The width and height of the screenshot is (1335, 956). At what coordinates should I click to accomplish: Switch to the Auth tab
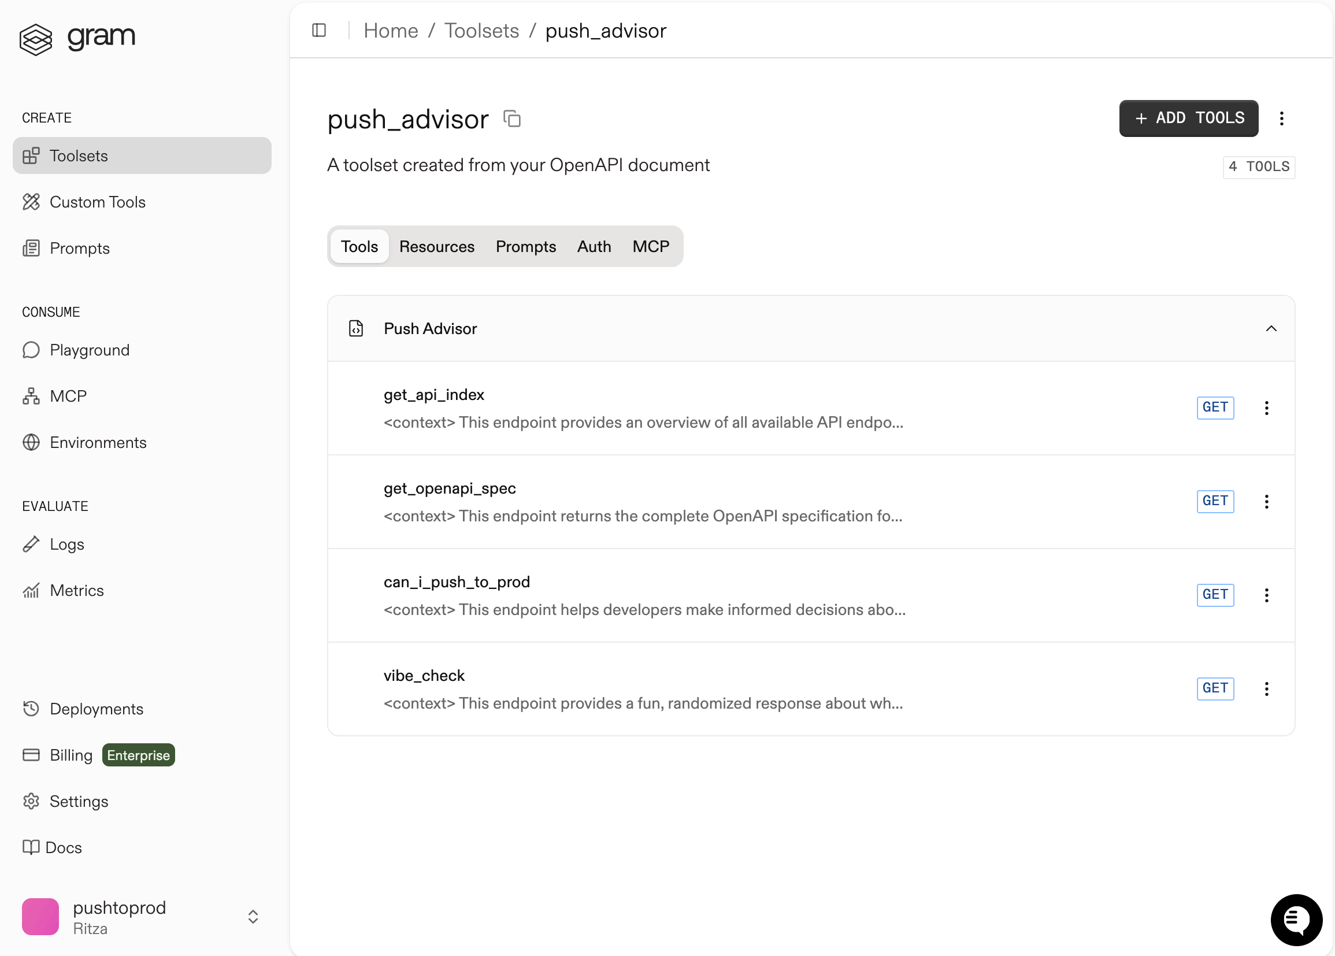(594, 246)
